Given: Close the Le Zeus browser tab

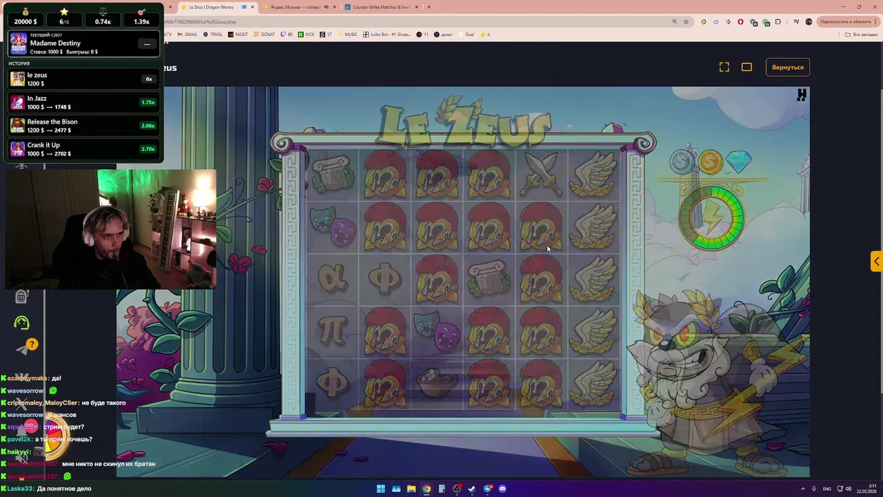Looking at the screenshot, I should click(252, 7).
